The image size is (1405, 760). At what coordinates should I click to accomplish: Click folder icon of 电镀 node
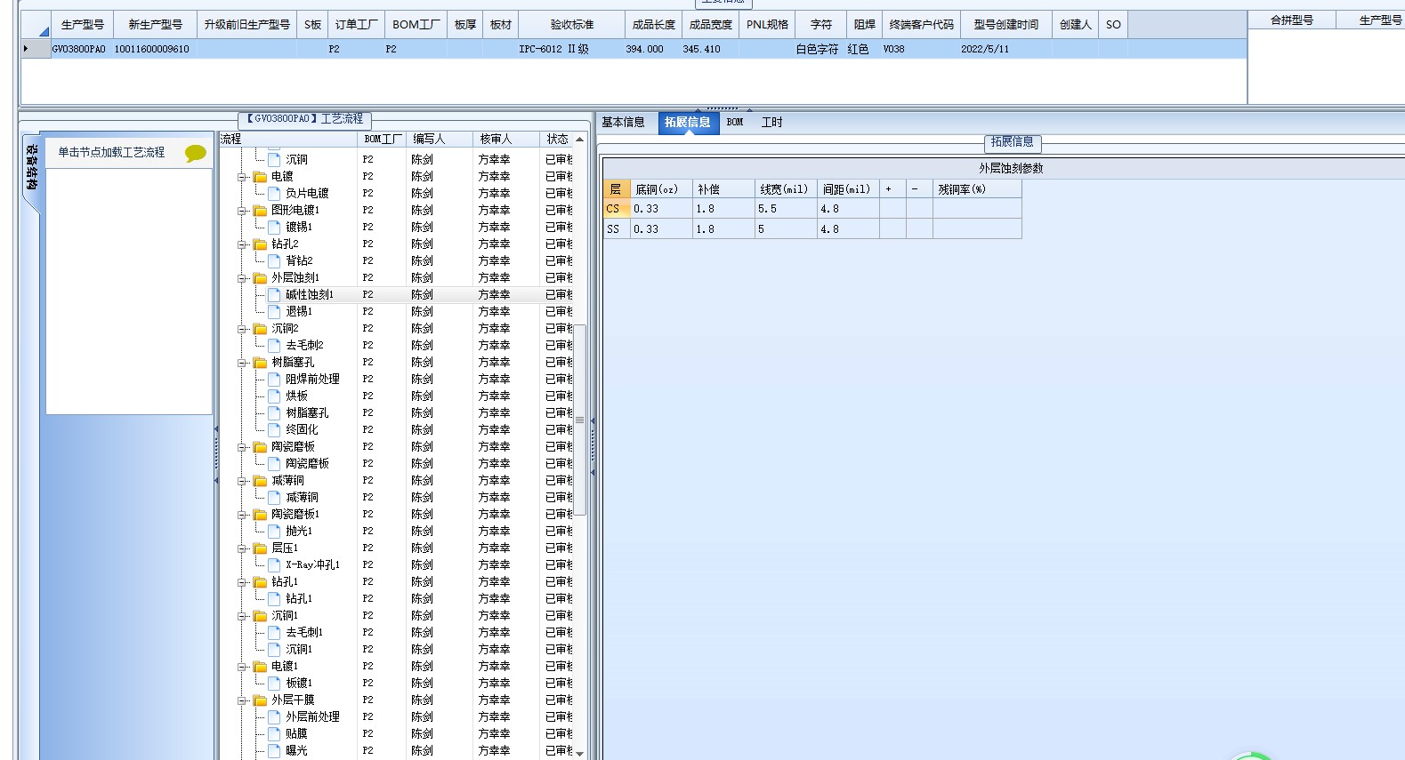[x=260, y=177]
